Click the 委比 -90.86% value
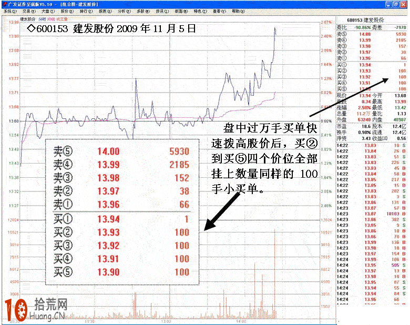The height and width of the screenshot is (325, 410). pyautogui.click(x=363, y=27)
